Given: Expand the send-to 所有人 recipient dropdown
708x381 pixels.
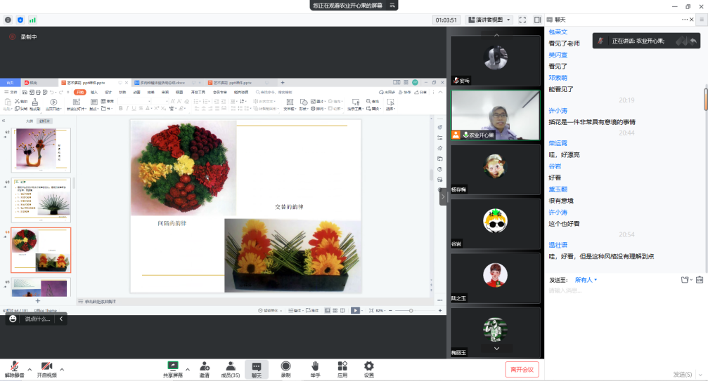Looking at the screenshot, I should click(586, 280).
